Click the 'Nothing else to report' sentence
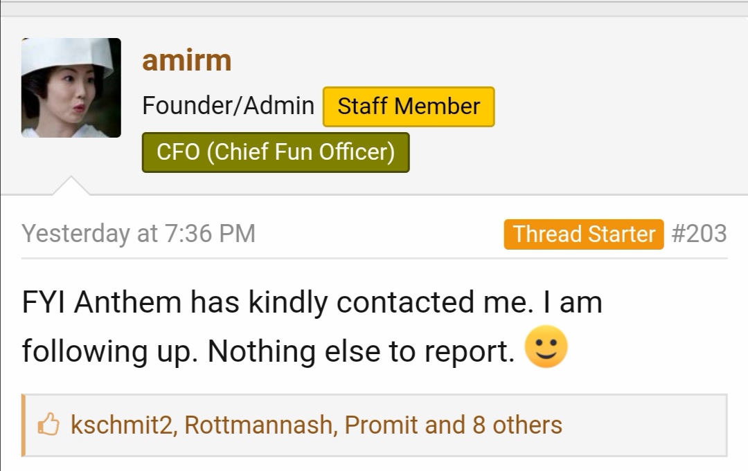 362,351
